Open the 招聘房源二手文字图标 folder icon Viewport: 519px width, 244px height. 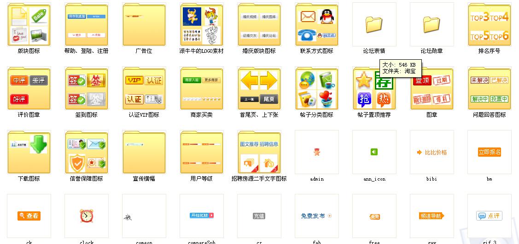click(x=259, y=152)
